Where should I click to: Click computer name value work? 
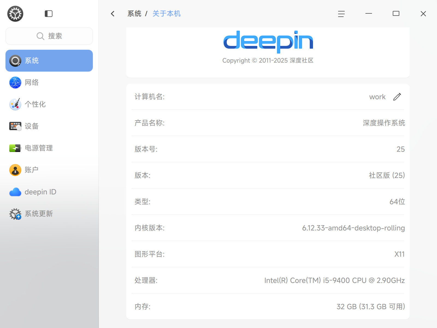pos(377,97)
